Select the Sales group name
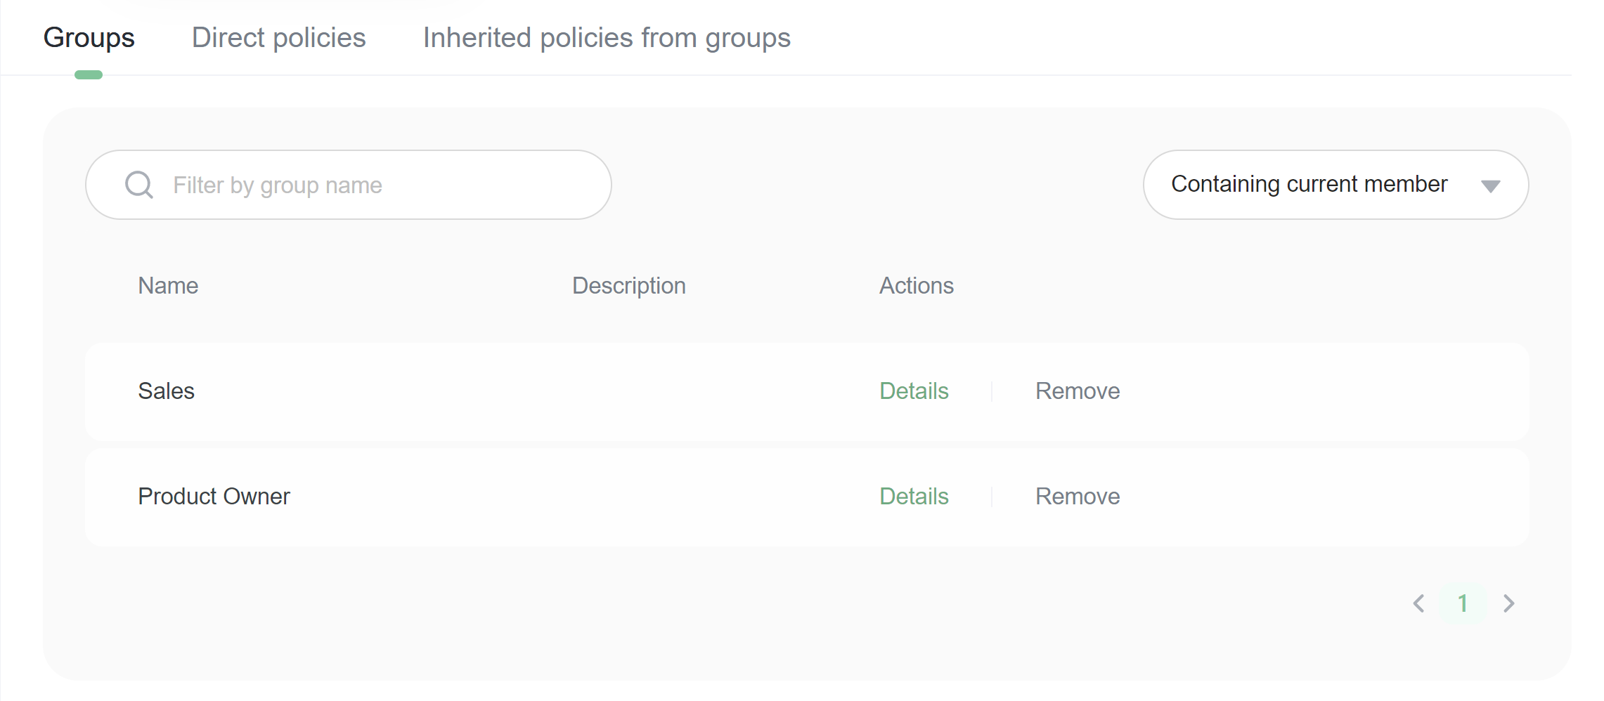Screen dimensions: 1604x701 pyautogui.click(x=166, y=391)
